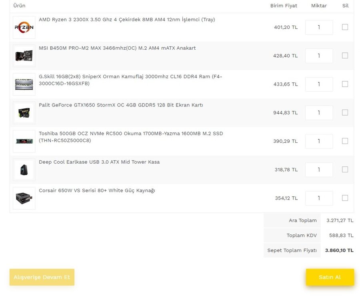Select the 944,83 TL unit price
The width and height of the screenshot is (360, 298).
click(285, 113)
